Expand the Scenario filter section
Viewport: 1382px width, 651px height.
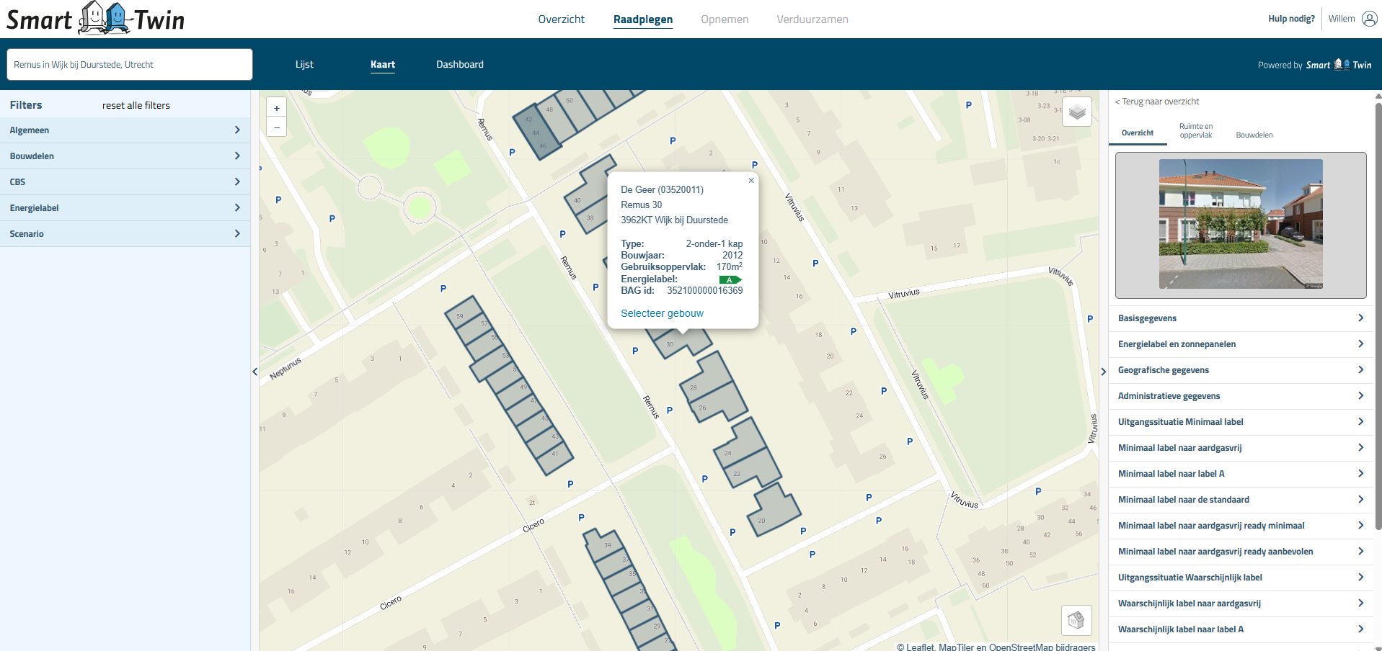tap(125, 234)
